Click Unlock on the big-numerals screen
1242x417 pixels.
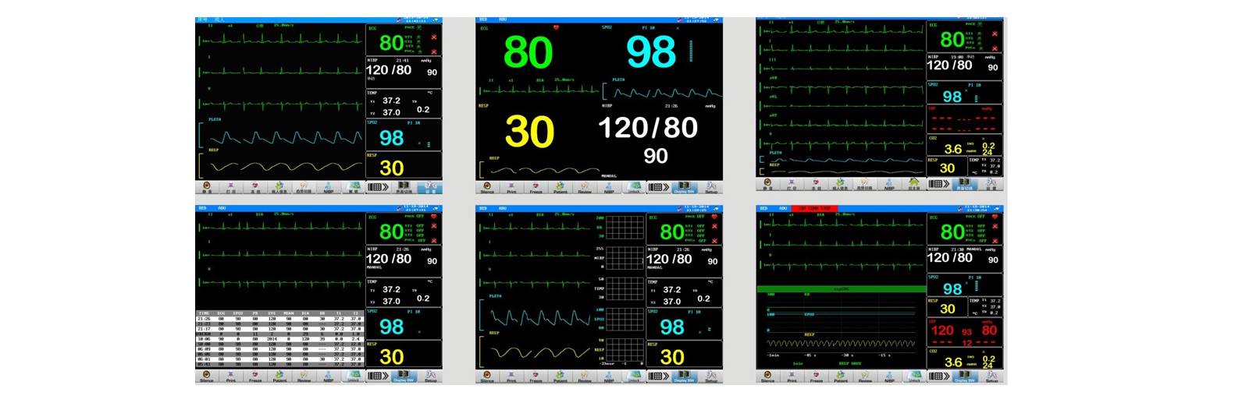click(634, 187)
